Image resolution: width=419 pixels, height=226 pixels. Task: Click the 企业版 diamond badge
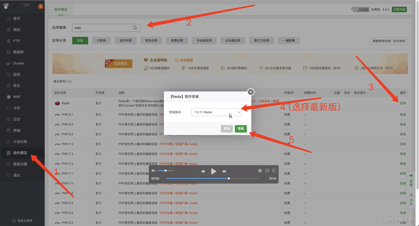pyautogui.click(x=360, y=9)
